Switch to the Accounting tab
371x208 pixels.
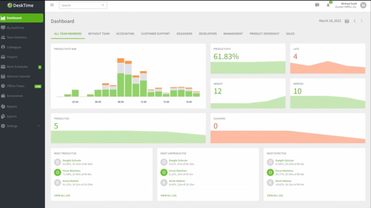point(125,34)
